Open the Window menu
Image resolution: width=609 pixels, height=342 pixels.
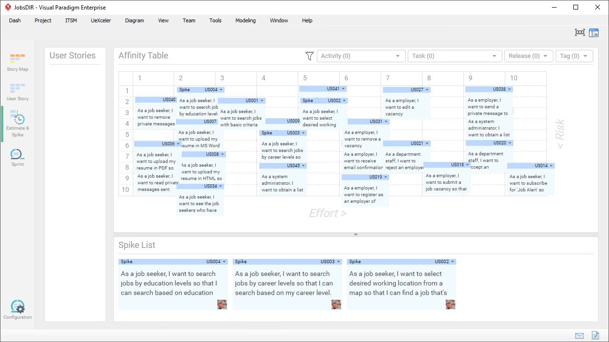pos(279,20)
